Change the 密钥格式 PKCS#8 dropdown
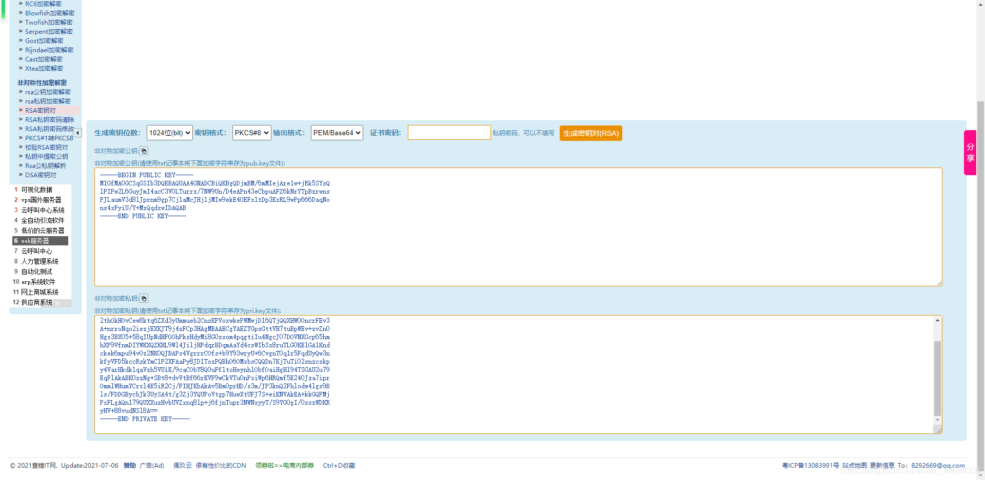The image size is (985, 480). click(x=251, y=132)
